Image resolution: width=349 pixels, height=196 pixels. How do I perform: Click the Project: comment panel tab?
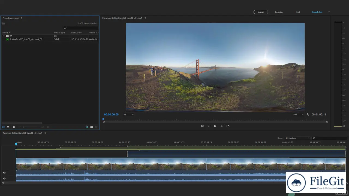(11, 18)
